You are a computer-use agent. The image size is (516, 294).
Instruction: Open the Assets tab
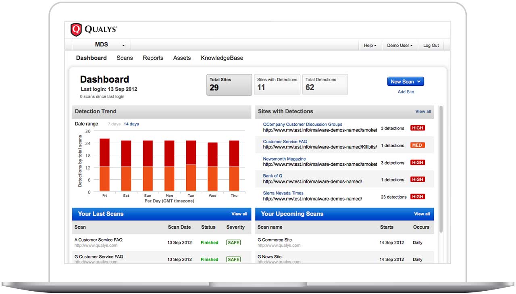pyautogui.click(x=182, y=58)
